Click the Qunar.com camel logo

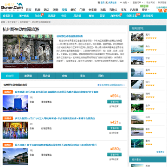pos(12,6)
